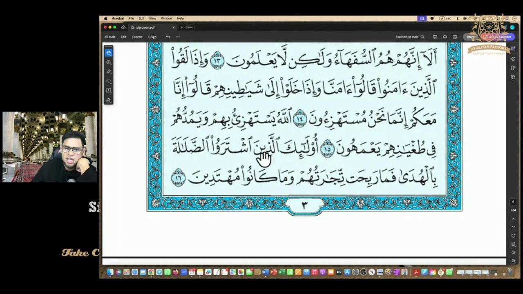The image size is (523, 294).
Task: Open Telegram from the Dock
Action: coord(159,272)
